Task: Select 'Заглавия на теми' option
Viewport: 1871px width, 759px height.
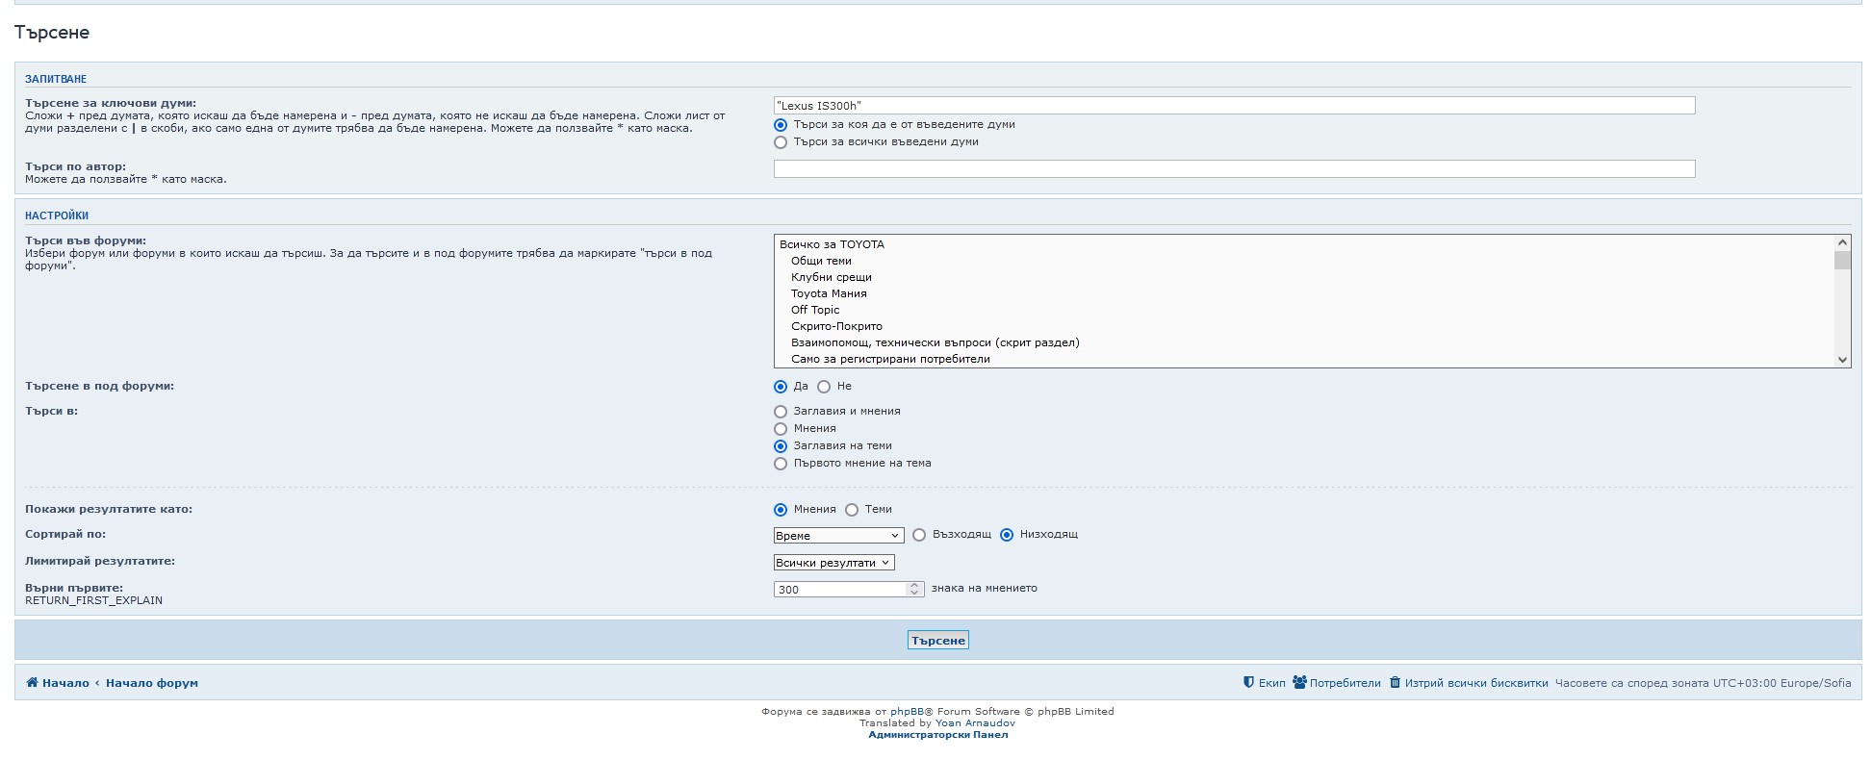Action: 781,446
